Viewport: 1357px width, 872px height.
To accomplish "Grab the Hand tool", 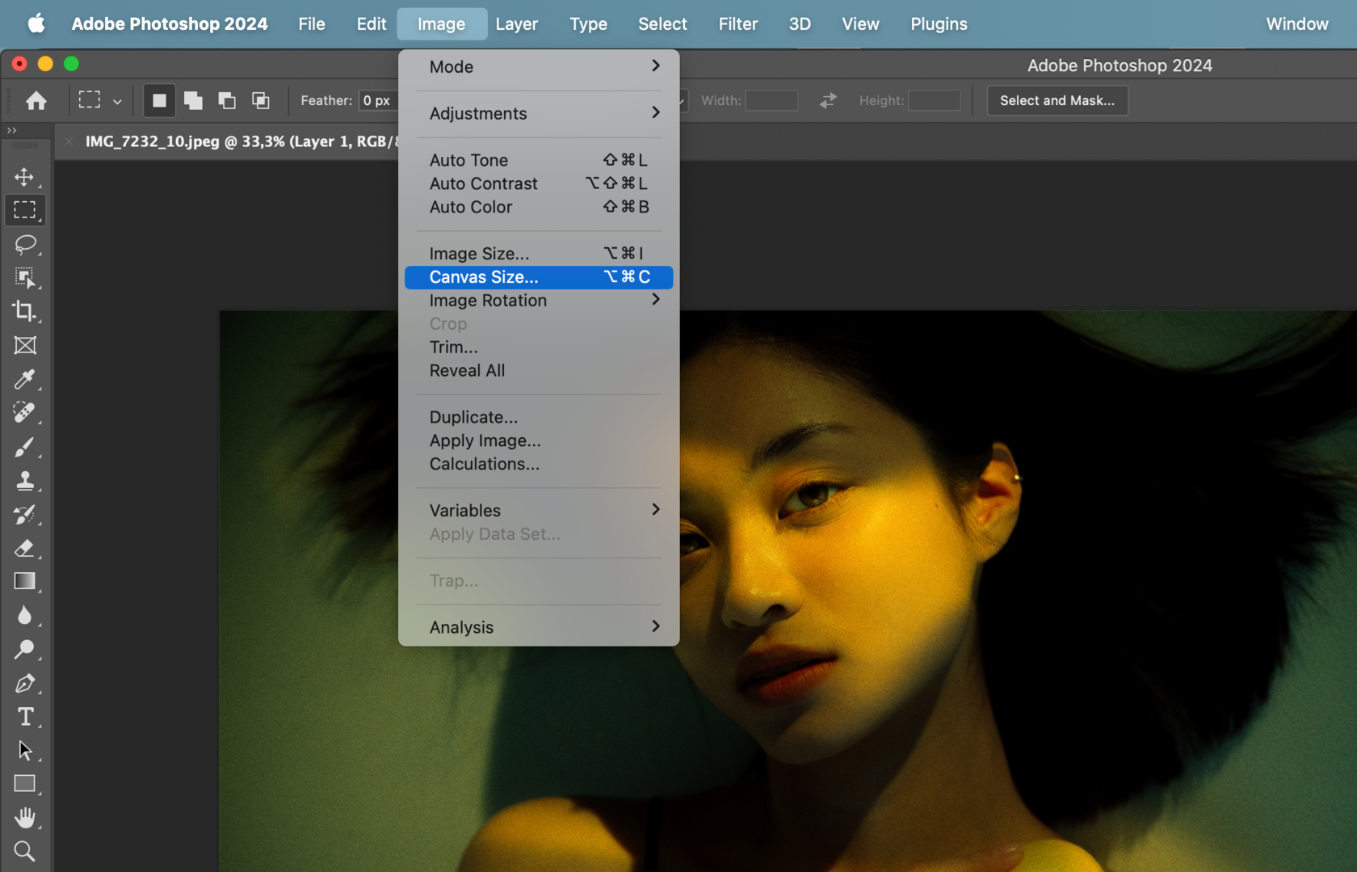I will point(25,817).
